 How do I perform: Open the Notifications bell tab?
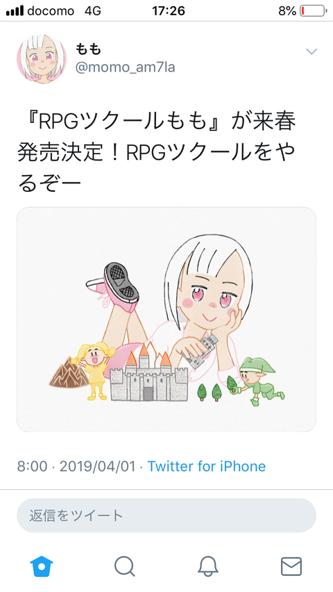[208, 566]
